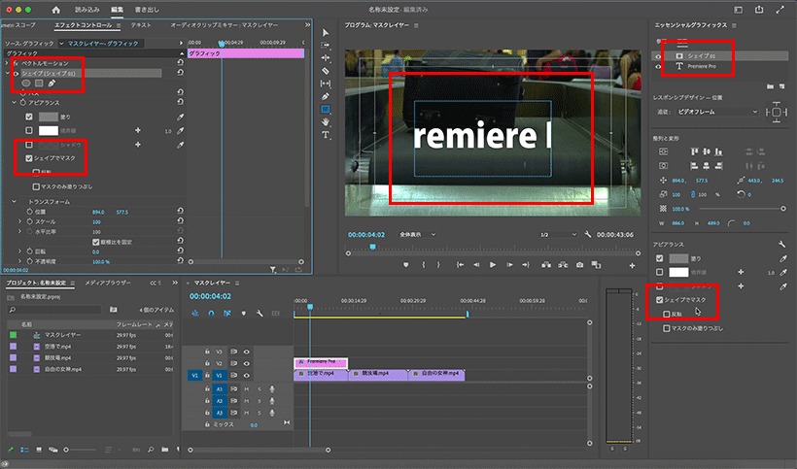Hide シェイプ01 layer with eye icon
Image resolution: width=797 pixels, height=469 pixels.
click(658, 57)
